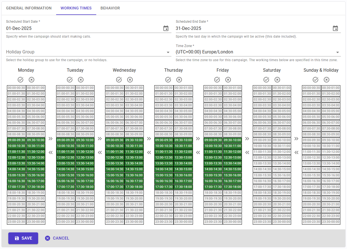Clear all Tuesday time slots X icon
Viewport: 347px width, 249px height.
[81, 80]
